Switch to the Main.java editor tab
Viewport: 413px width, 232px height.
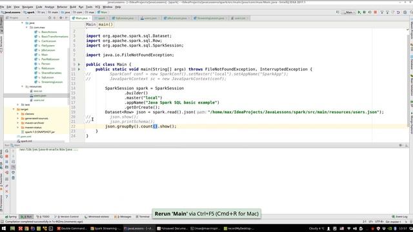coord(81,18)
